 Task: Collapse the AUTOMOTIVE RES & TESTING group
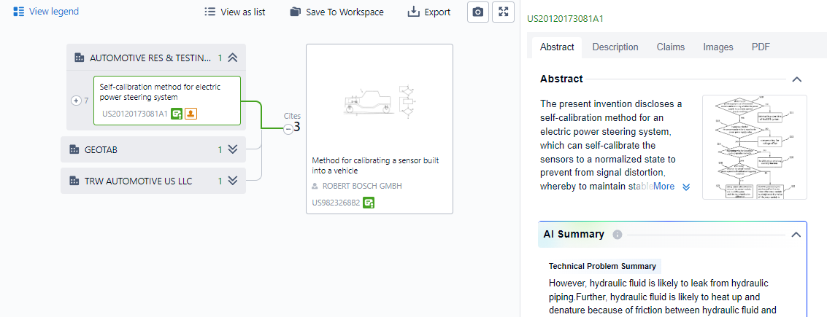233,58
